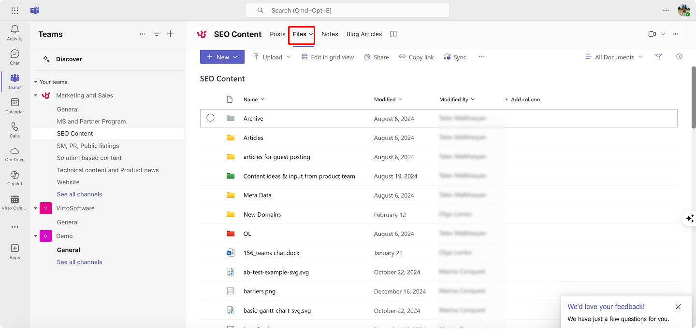Click Discover in Teams panel
Image resolution: width=696 pixels, height=330 pixels.
69,59
